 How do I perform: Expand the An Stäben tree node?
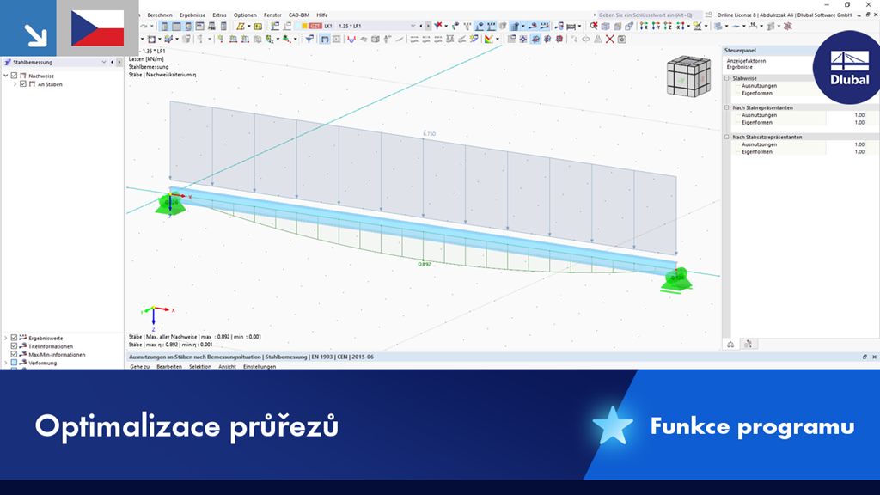[15, 84]
